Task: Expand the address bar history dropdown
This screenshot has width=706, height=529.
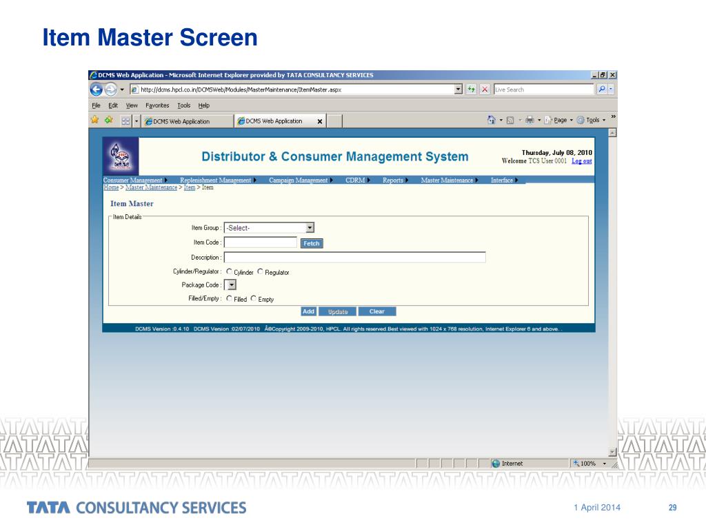Action: click(458, 90)
